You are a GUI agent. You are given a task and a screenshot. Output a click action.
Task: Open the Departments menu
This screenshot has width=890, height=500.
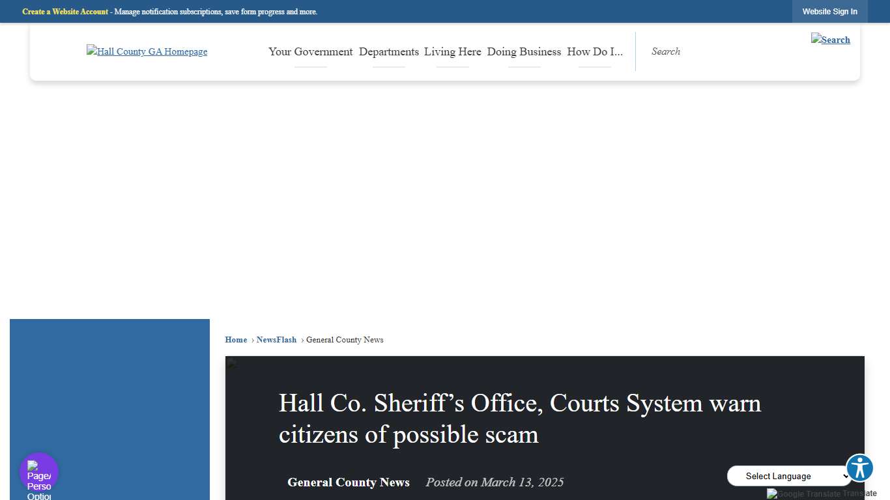point(389,51)
